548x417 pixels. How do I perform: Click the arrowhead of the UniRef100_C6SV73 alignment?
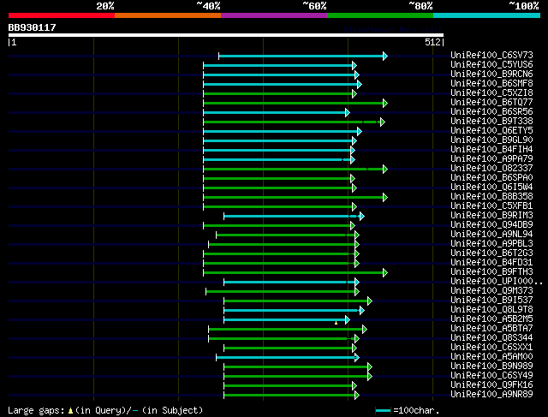coord(385,56)
